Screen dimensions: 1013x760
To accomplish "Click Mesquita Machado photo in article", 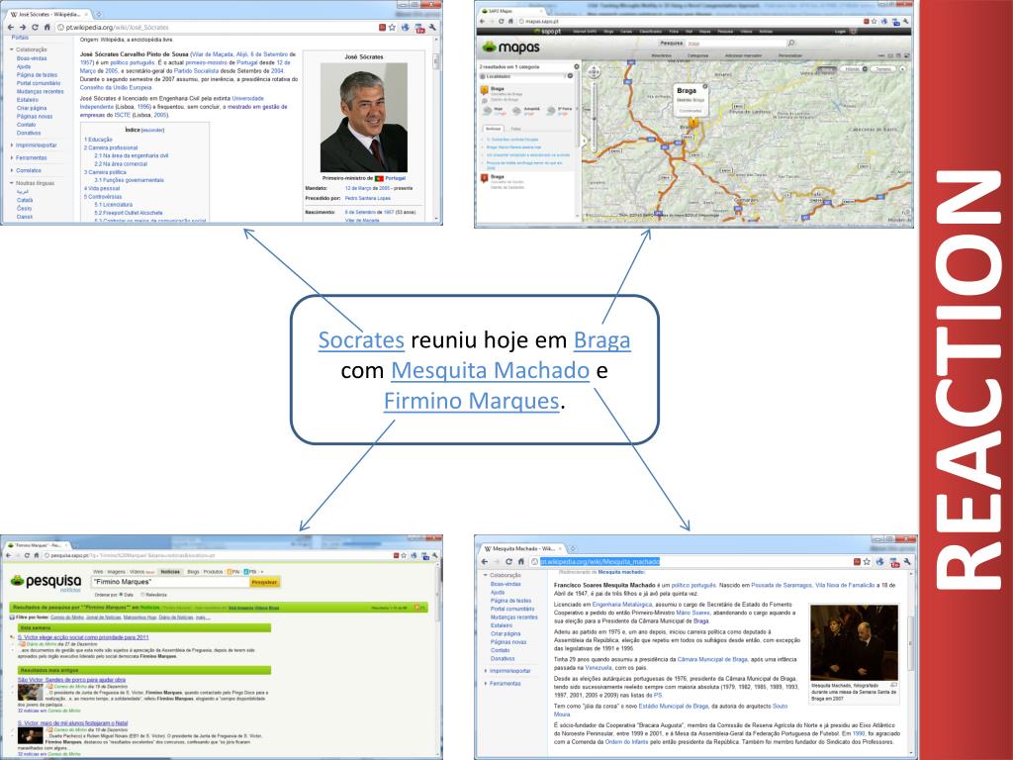I will 854,642.
